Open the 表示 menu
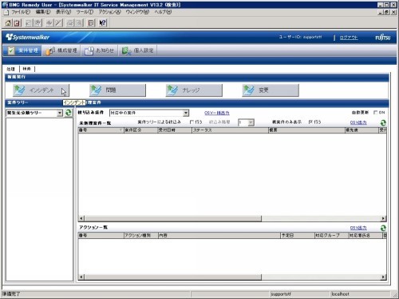399x299 pixels. tap(63, 12)
